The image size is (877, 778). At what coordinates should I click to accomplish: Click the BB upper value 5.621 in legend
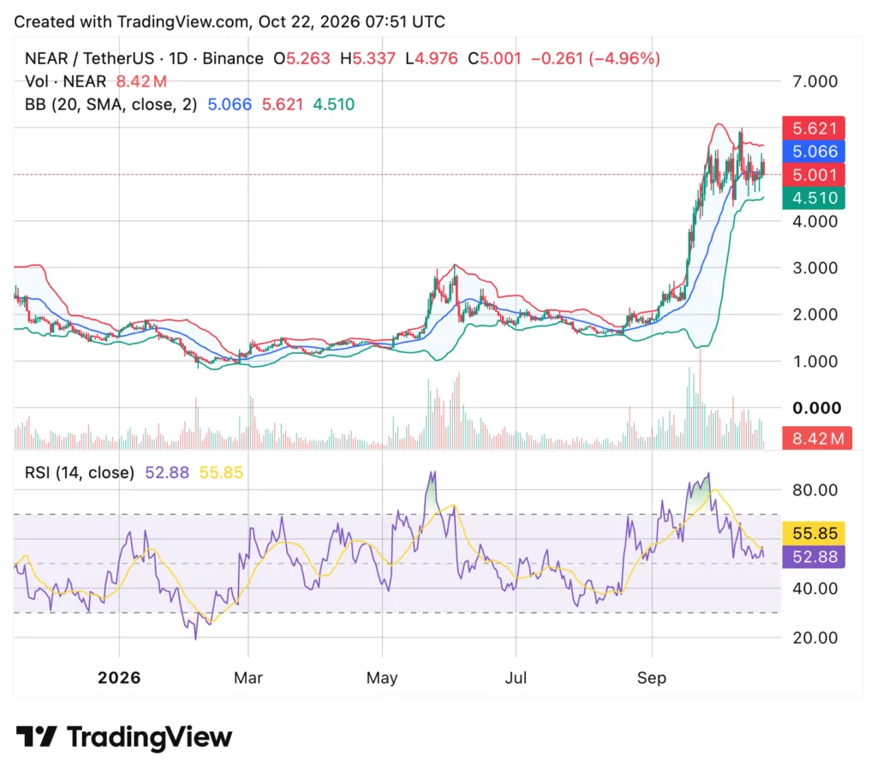tap(283, 105)
